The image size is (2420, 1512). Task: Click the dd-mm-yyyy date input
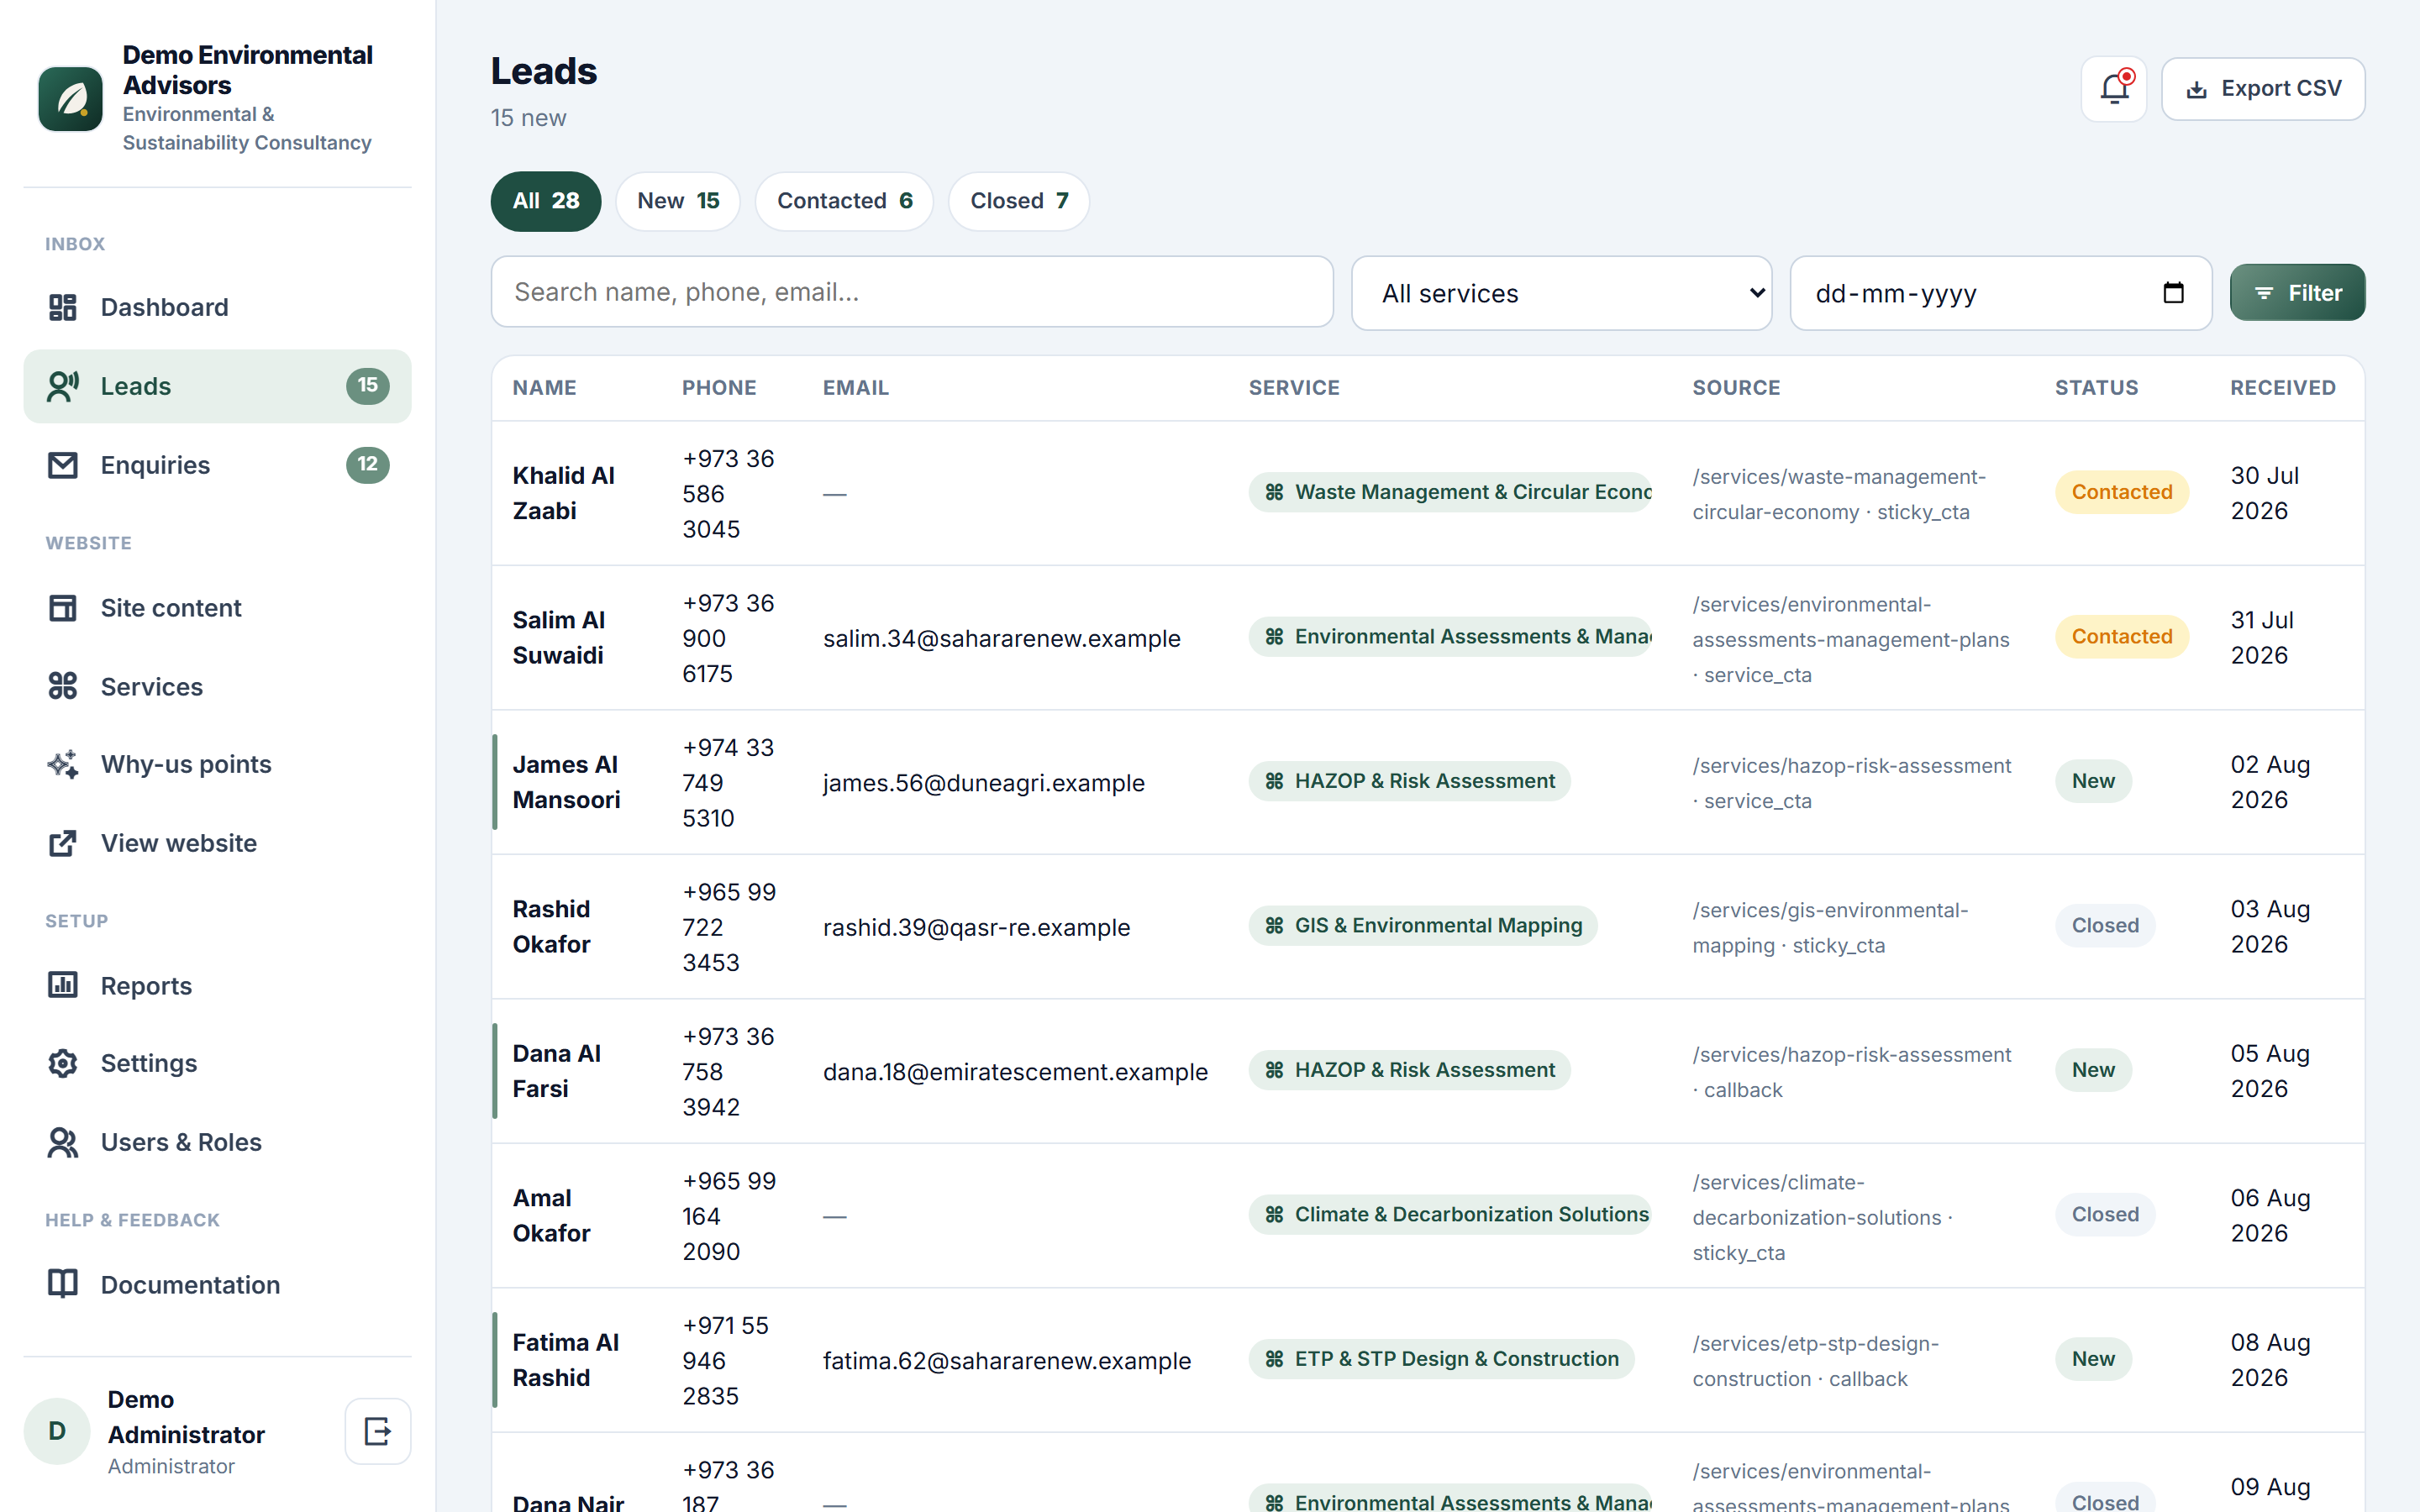point(2000,293)
